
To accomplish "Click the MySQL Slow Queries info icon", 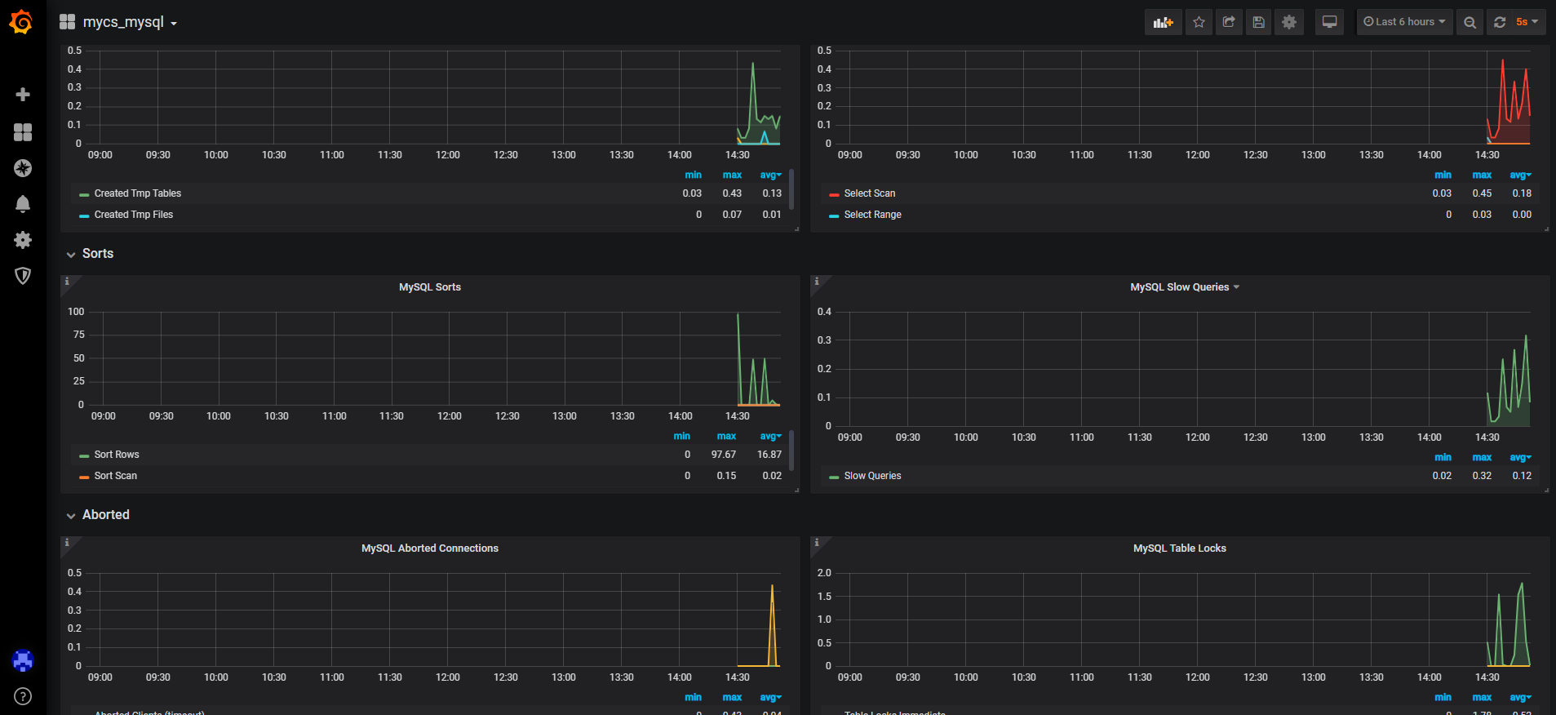I will [x=817, y=282].
